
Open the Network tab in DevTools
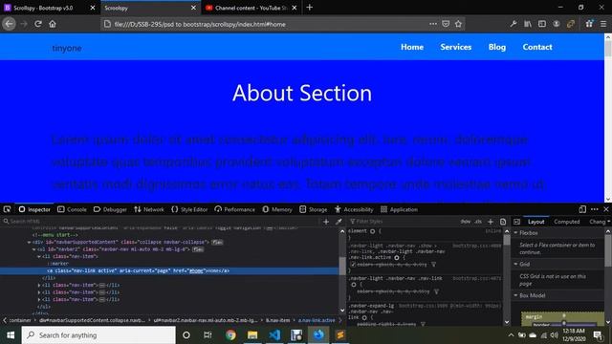149,209
